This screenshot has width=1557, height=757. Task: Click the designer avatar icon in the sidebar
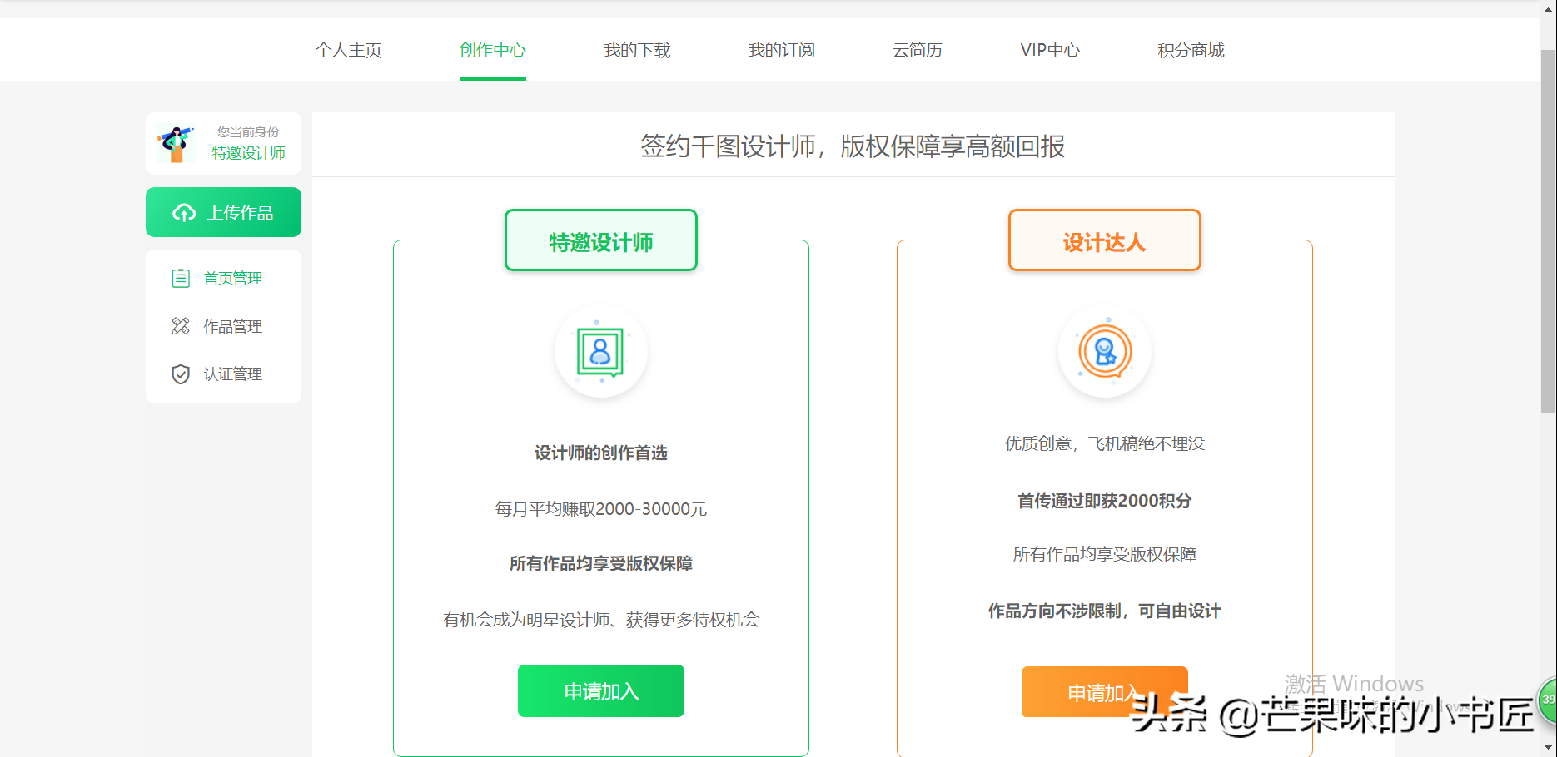point(175,143)
